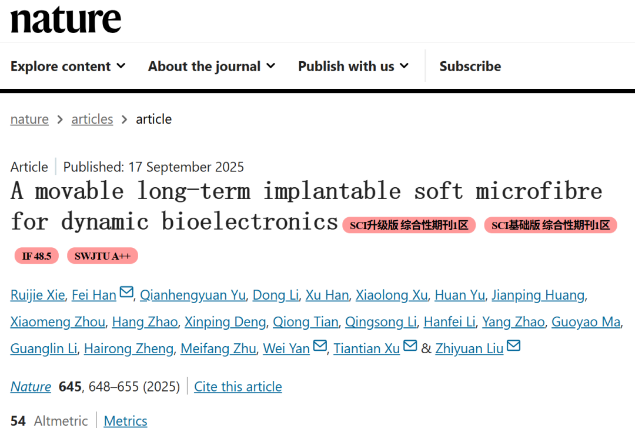Click the nature logo
635x428 pixels.
click(66, 21)
